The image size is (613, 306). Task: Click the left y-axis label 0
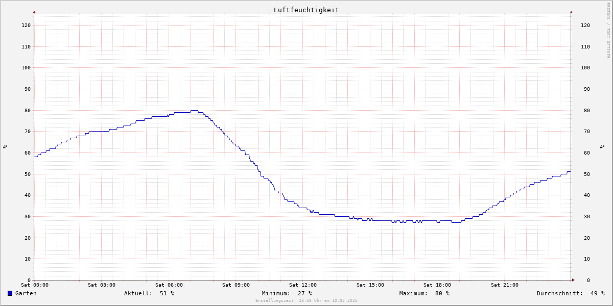[29, 280]
